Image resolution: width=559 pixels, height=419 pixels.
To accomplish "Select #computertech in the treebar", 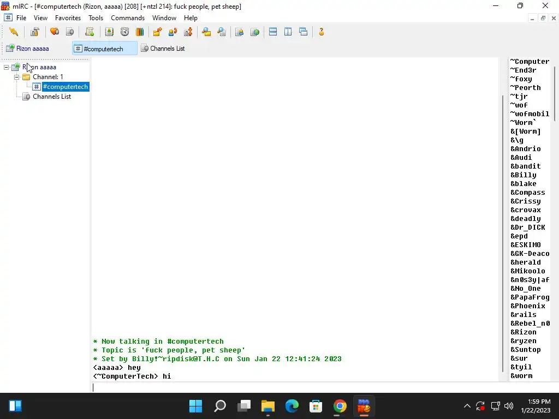I will tap(66, 87).
